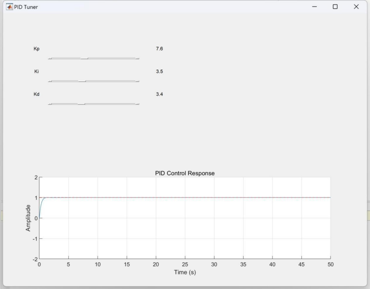This screenshot has width=370, height=289.
Task: Close the PID Tuner window
Action: click(x=356, y=7)
